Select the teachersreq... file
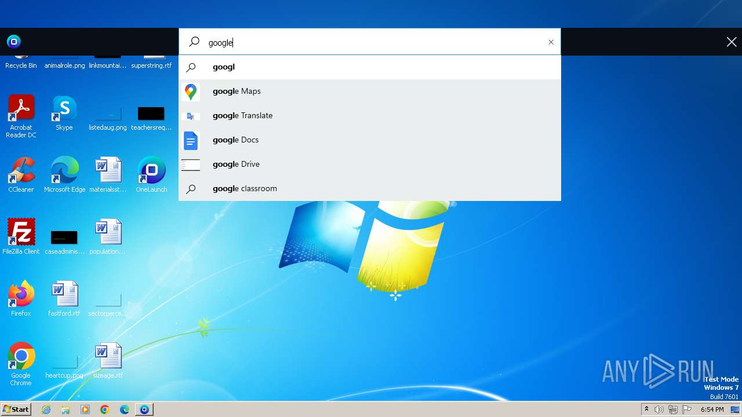742x417 pixels. coord(151,118)
